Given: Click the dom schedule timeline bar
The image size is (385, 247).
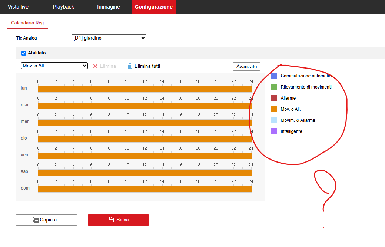Looking at the screenshot, I should [145, 189].
